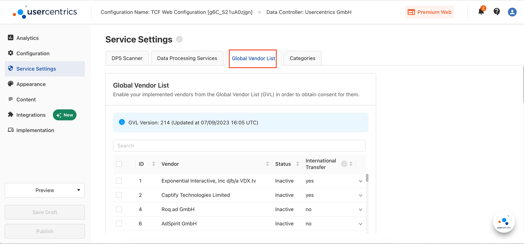Click the International Transfer info icon

point(344,164)
